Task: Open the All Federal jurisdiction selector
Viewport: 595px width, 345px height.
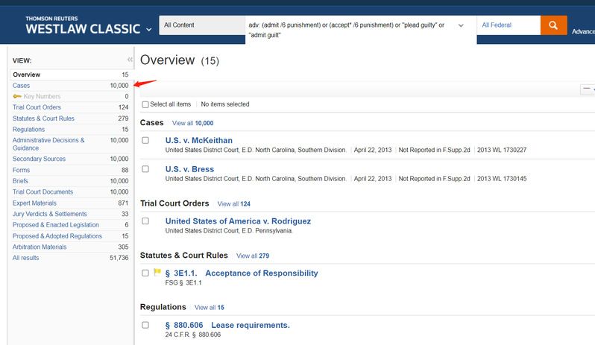Action: click(x=508, y=25)
